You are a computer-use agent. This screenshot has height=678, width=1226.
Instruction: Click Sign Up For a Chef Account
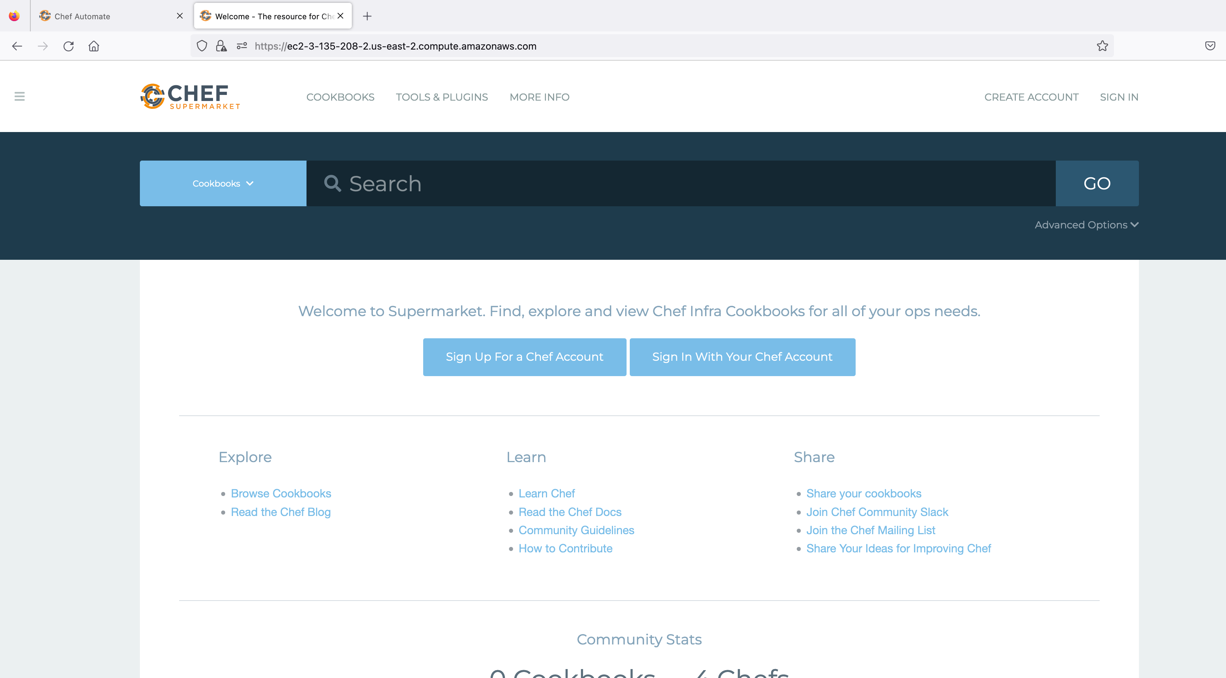coord(524,356)
